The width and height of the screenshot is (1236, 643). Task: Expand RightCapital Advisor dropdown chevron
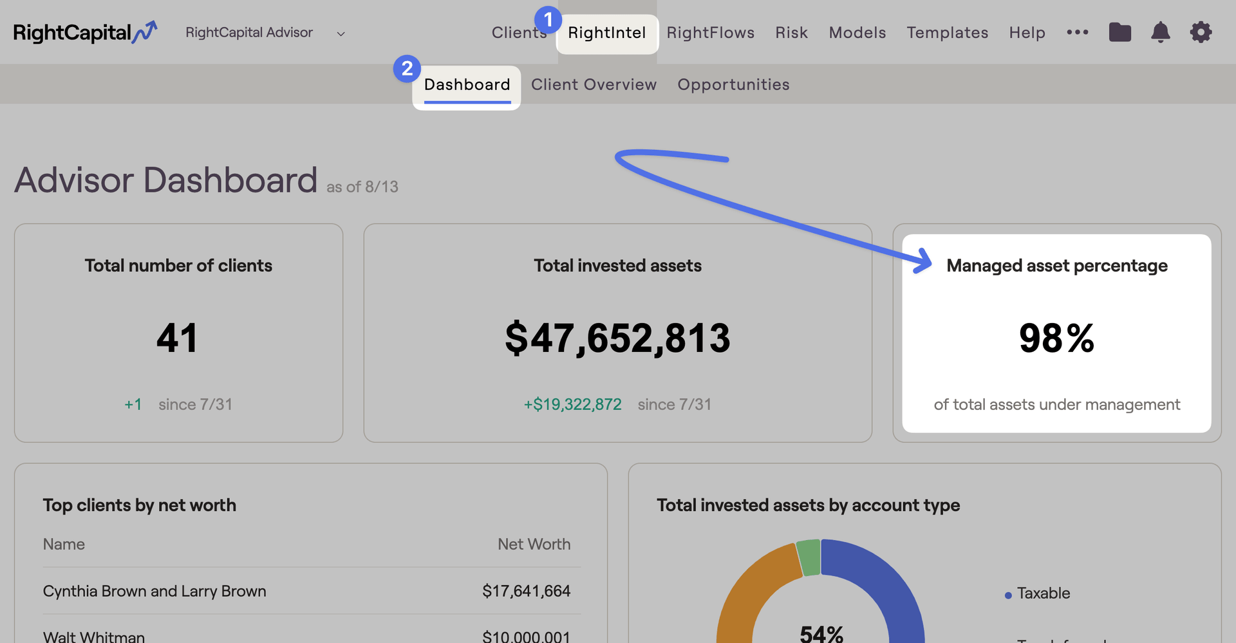click(341, 33)
